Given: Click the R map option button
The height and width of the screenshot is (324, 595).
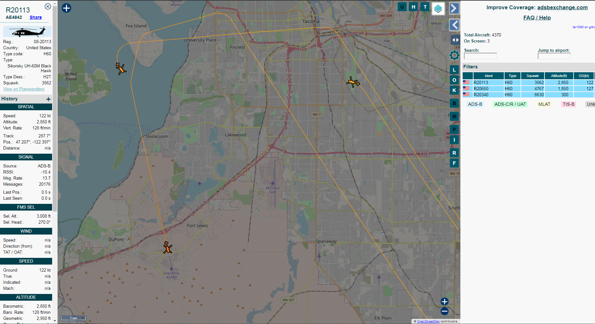Looking at the screenshot, I should pos(454,153).
